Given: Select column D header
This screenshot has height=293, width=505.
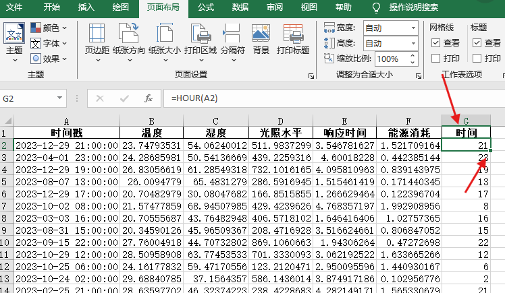Looking at the screenshot, I should pos(281,121).
